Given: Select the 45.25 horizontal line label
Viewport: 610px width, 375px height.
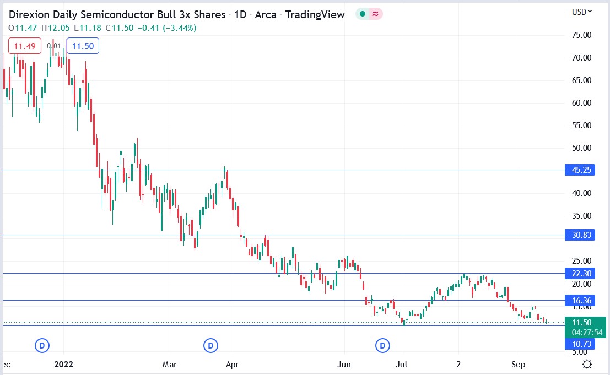Looking at the screenshot, I should (580, 170).
